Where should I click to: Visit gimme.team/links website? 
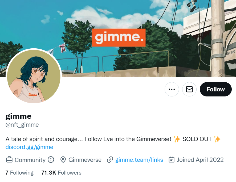coord(139,160)
